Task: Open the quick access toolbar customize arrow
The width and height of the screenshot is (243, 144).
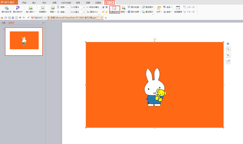Action: [x=28, y=18]
